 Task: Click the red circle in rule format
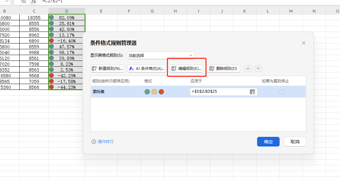coord(161,92)
